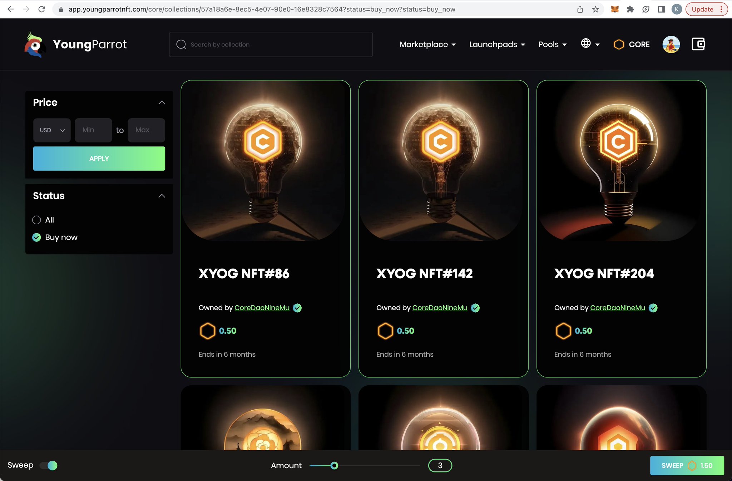Collapse the Price filter section
Image resolution: width=732 pixels, height=481 pixels.
162,103
